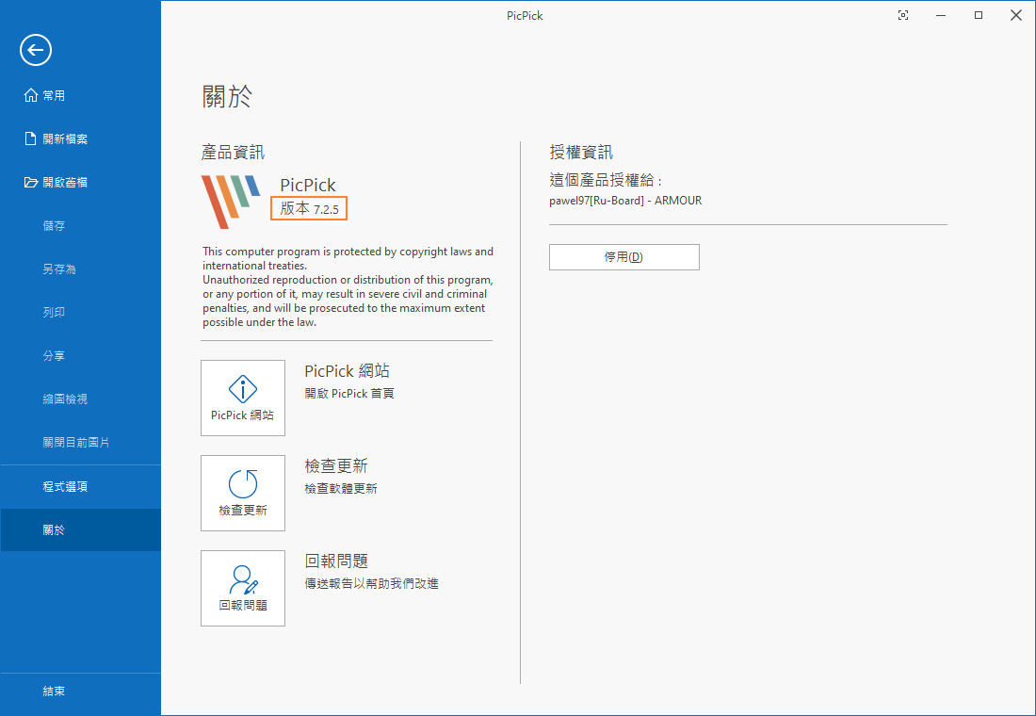Click the 產品資訊 heading

click(233, 152)
